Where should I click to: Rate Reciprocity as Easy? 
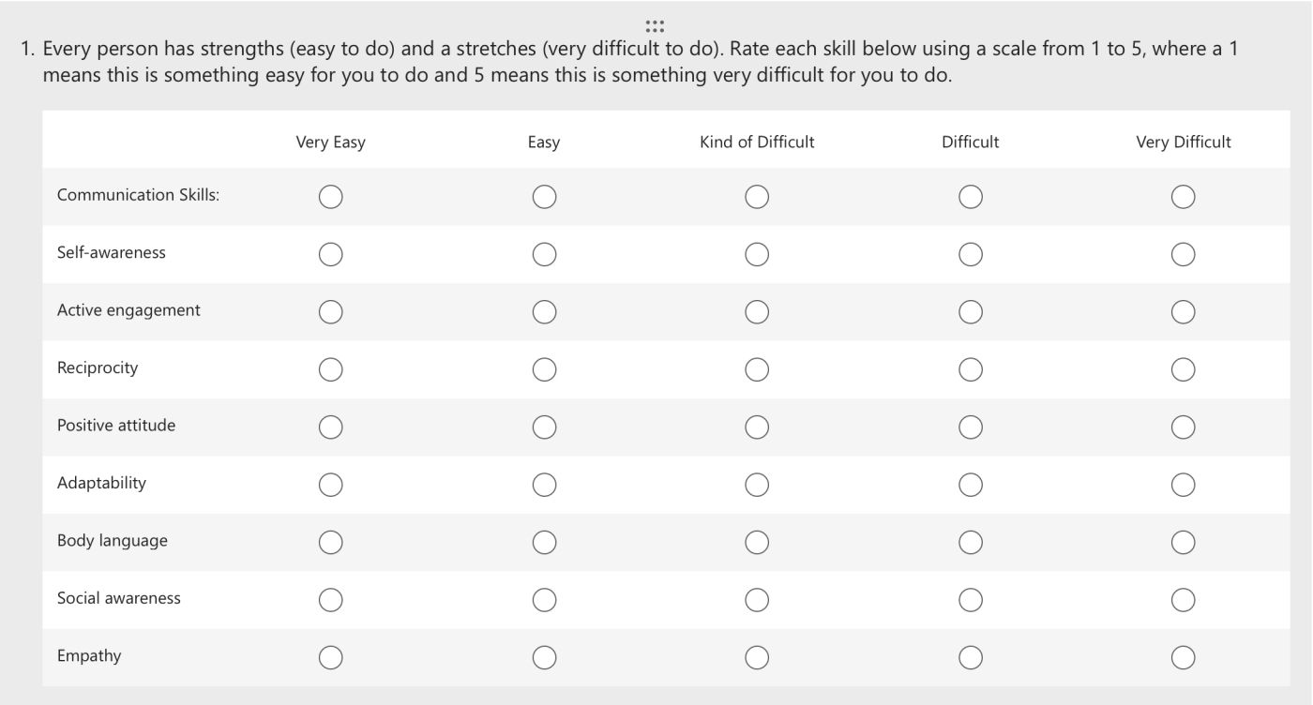point(544,368)
